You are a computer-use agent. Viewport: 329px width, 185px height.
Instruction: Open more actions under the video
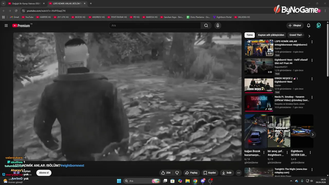point(239,173)
